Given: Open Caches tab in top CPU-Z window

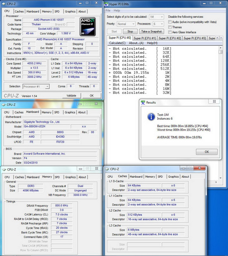Looking at the screenshot, I should (x=19, y=11).
